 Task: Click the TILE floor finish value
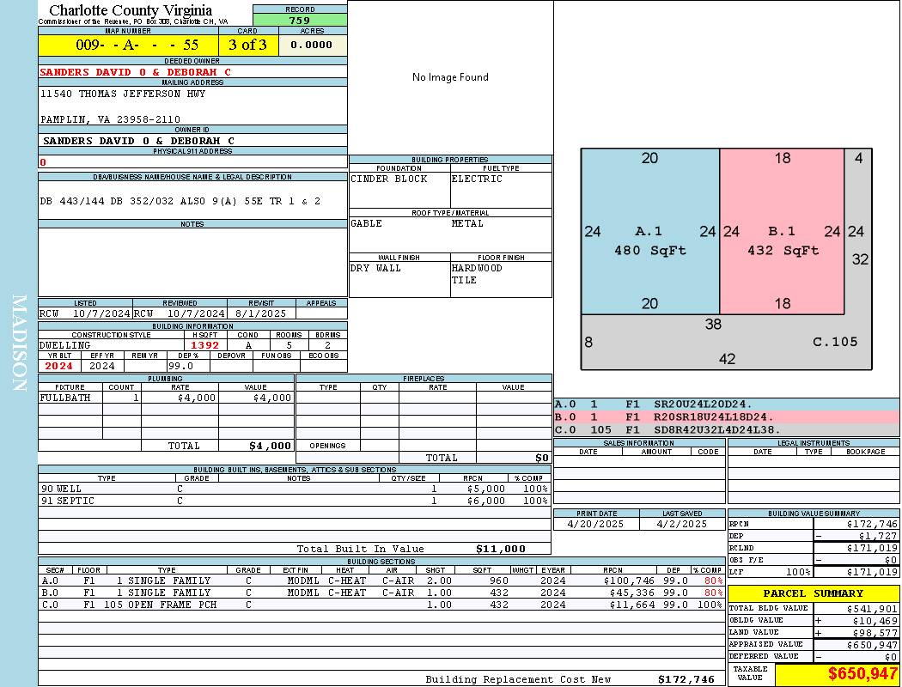point(464,280)
